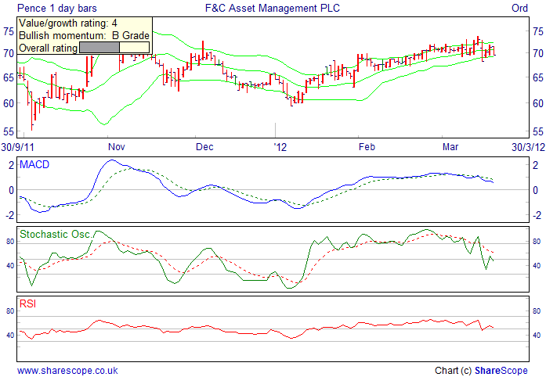This screenshot has width=546, height=377.
Task: Click the F&C Asset Management PLC title
Action: pyautogui.click(x=273, y=8)
